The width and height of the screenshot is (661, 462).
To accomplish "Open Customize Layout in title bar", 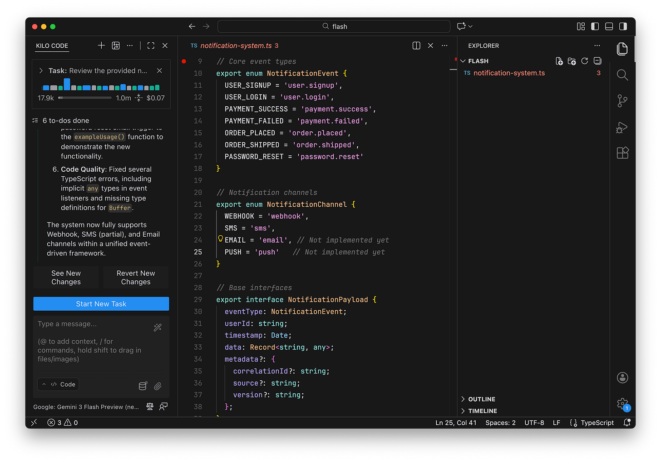I will pyautogui.click(x=581, y=26).
